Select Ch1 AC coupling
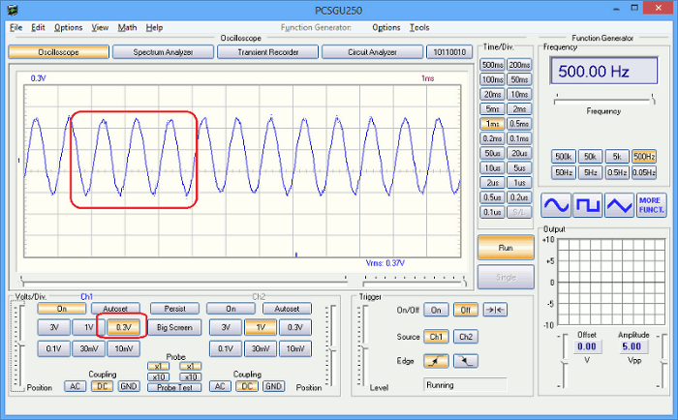This screenshot has height=420, width=678. (x=76, y=386)
